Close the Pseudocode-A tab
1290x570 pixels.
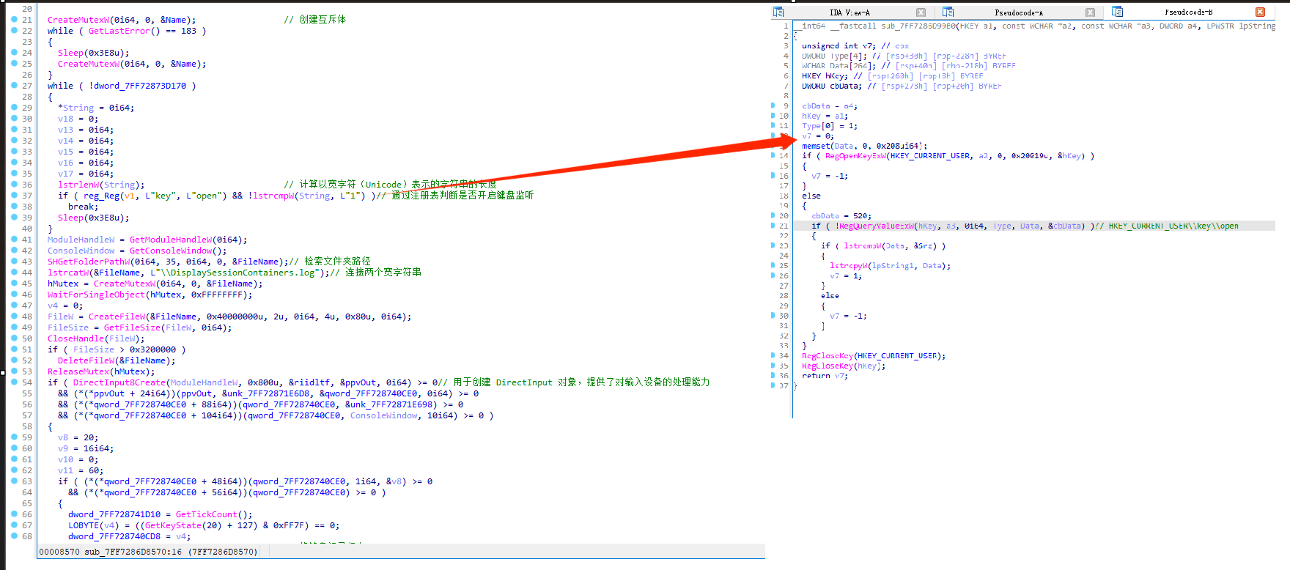pos(1090,12)
